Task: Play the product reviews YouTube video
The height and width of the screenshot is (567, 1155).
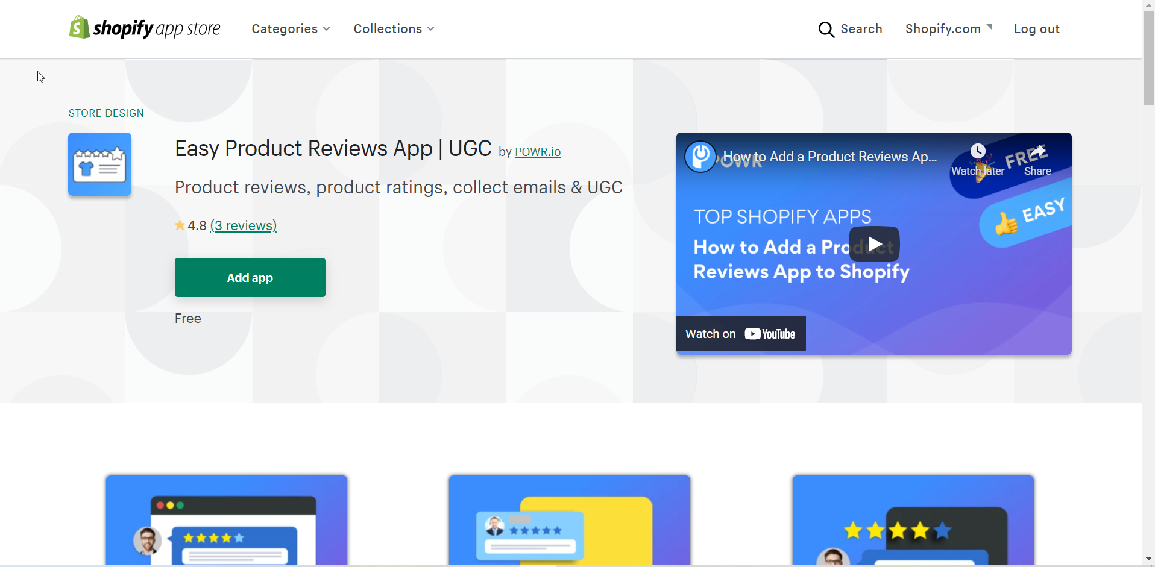Action: click(874, 244)
